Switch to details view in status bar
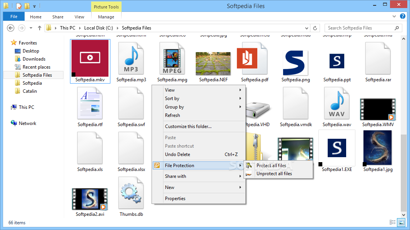This screenshot has height=230, width=410. 392,222
